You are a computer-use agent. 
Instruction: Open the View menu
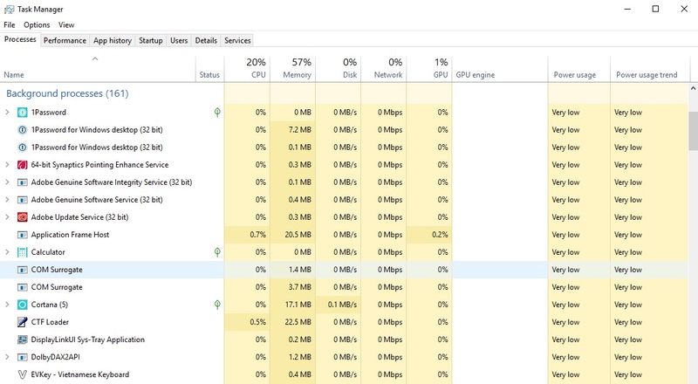point(66,25)
